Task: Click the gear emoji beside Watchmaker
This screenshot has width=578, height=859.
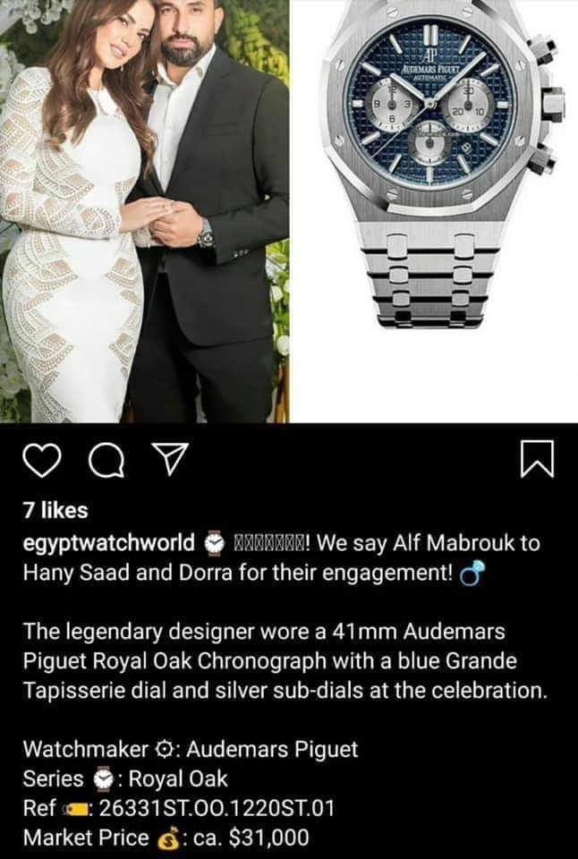Action: (x=164, y=749)
